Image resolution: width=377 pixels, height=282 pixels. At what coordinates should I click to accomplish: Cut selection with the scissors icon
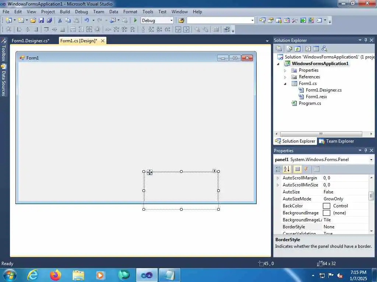[60, 21]
